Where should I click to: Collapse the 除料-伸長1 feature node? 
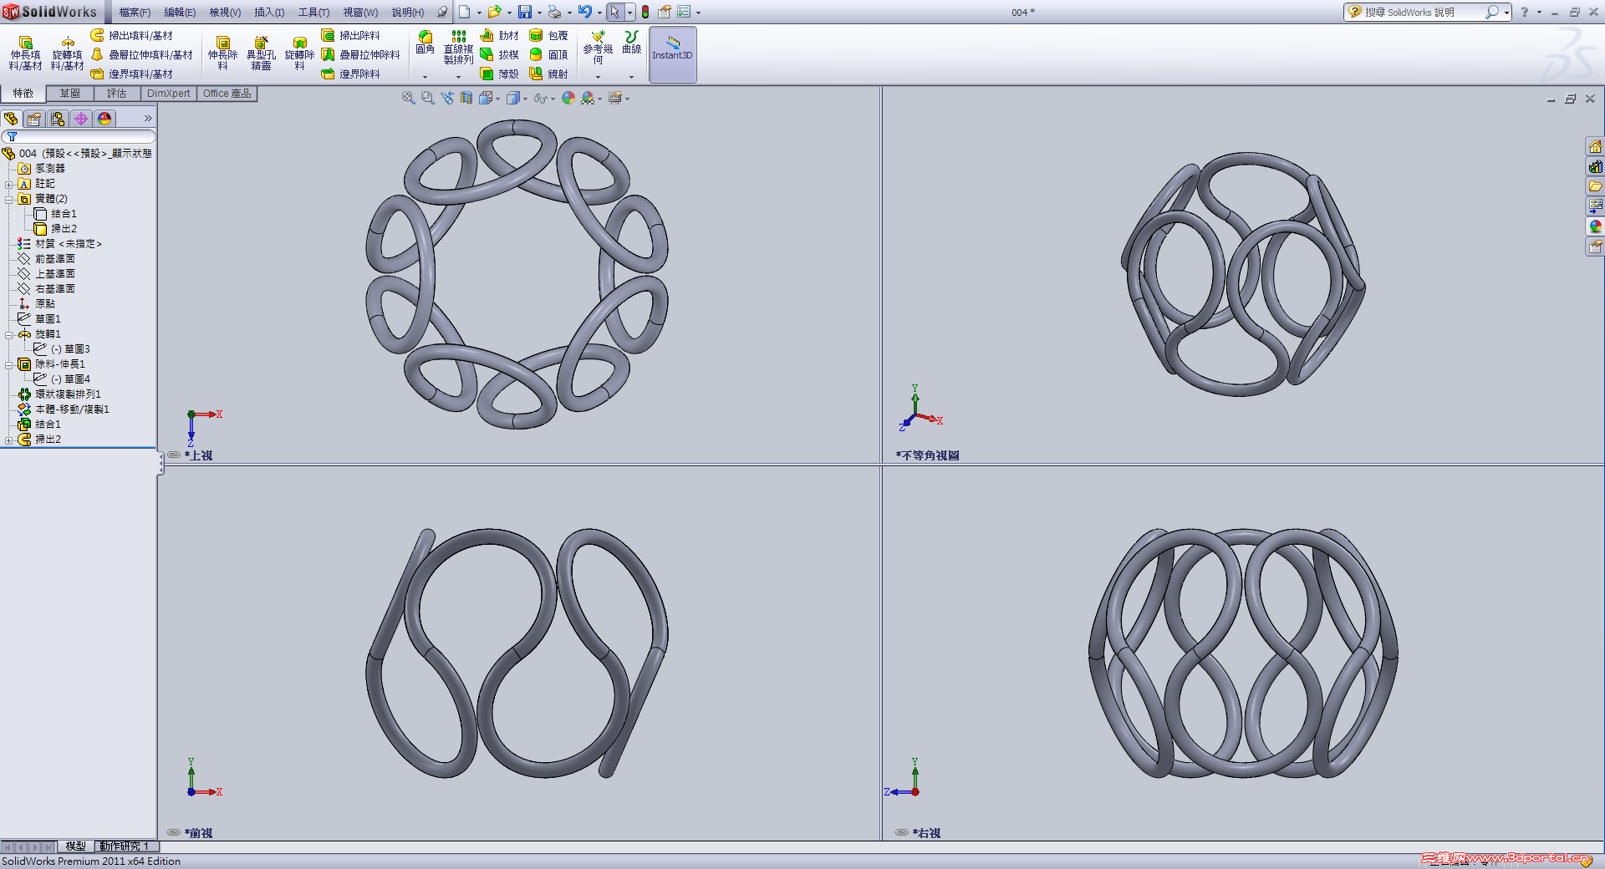pyautogui.click(x=9, y=364)
